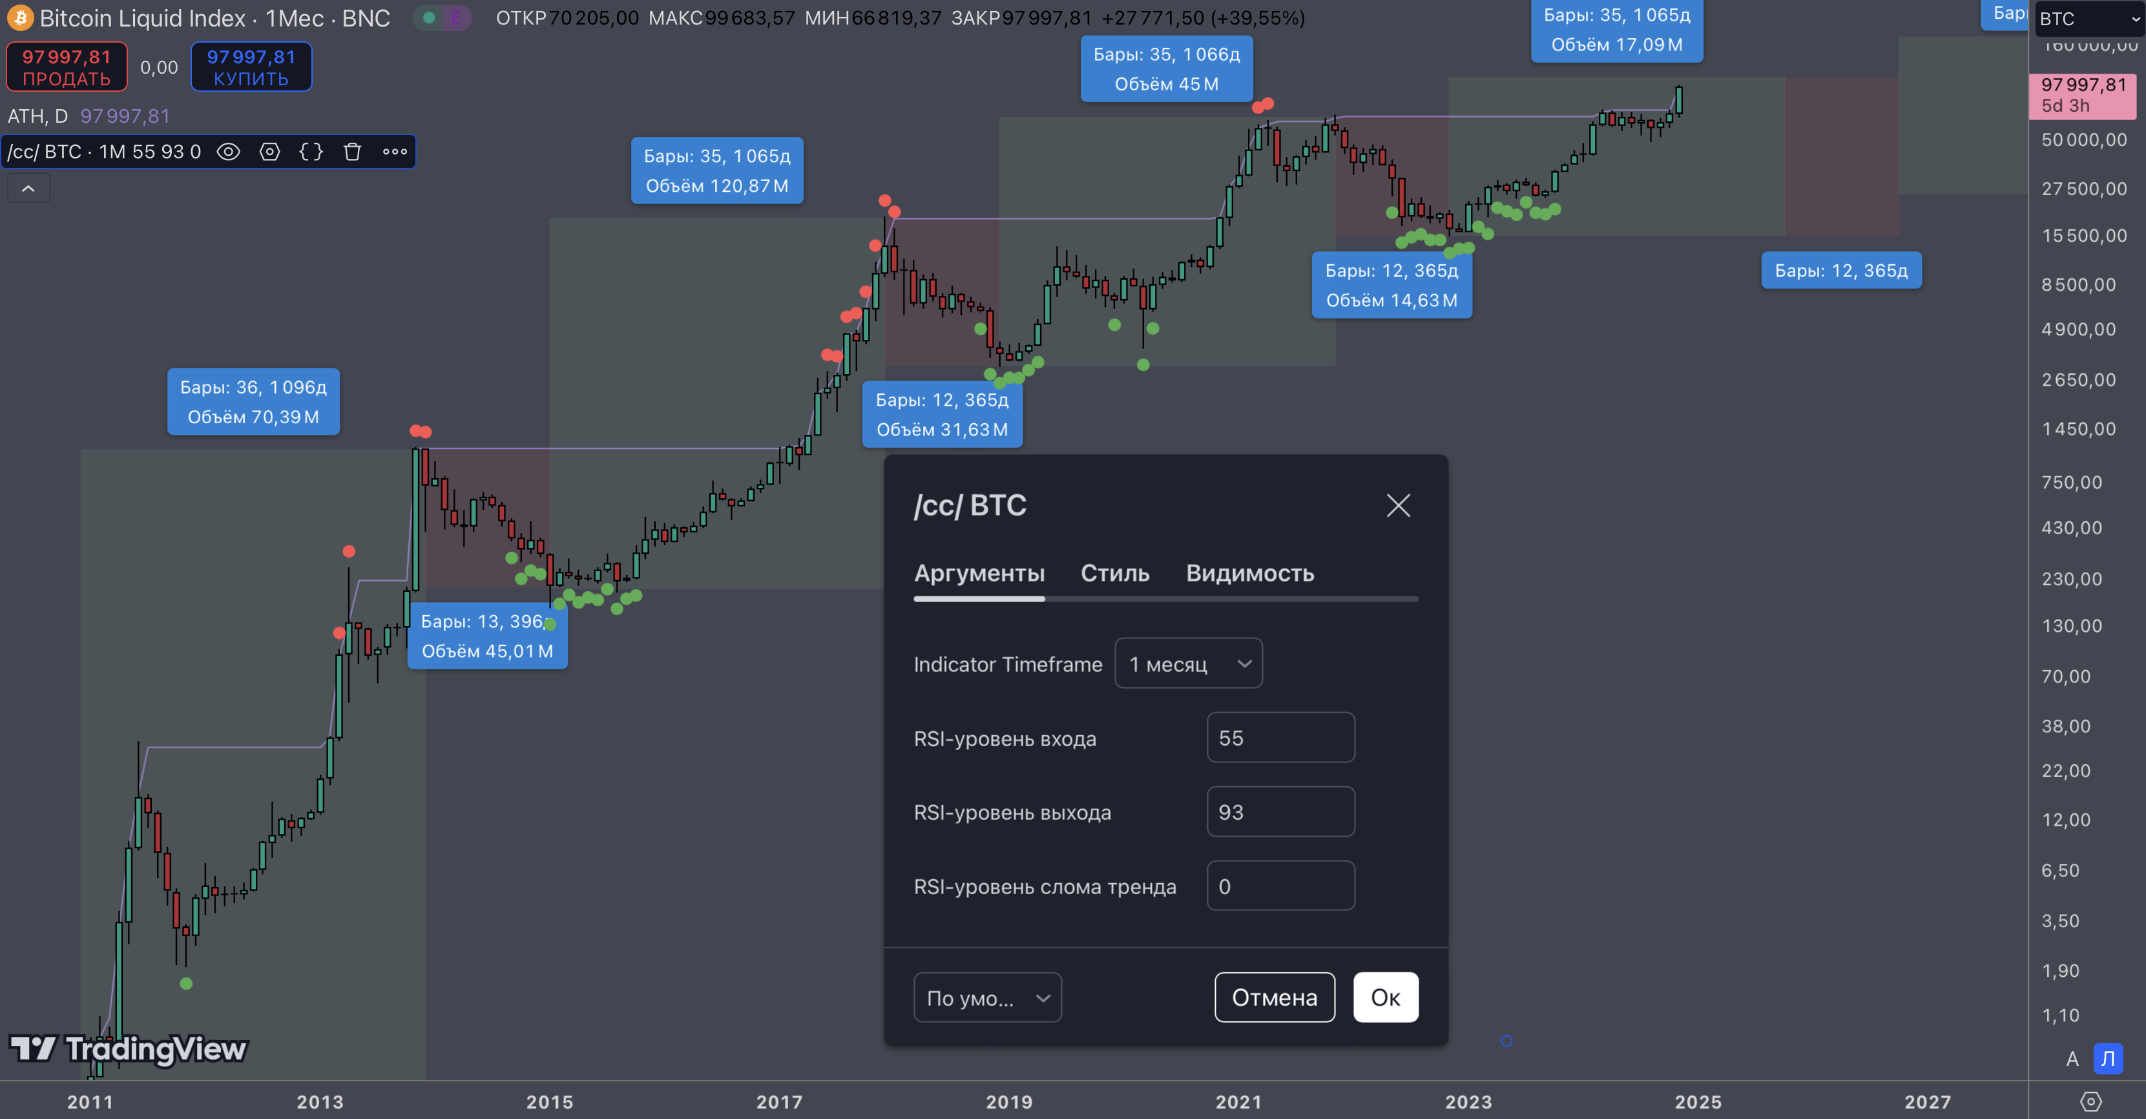This screenshot has height=1119, width=2146.
Task: Switch to the Стиль tab
Action: coord(1114,573)
